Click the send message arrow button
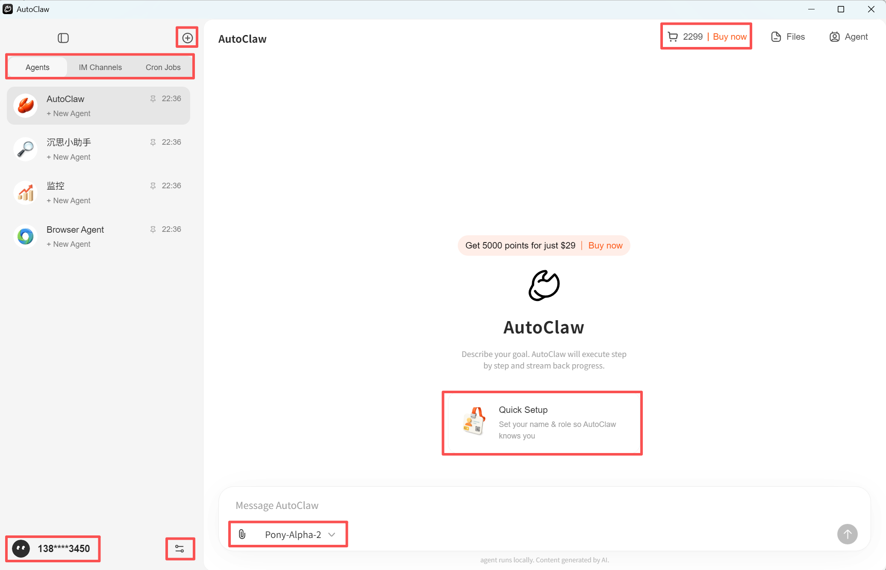Image resolution: width=886 pixels, height=570 pixels. pyautogui.click(x=848, y=534)
